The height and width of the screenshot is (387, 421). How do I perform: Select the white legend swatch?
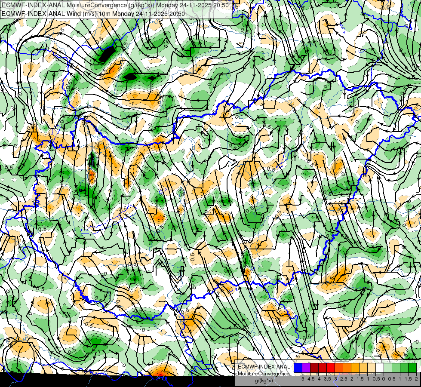click(x=380, y=368)
